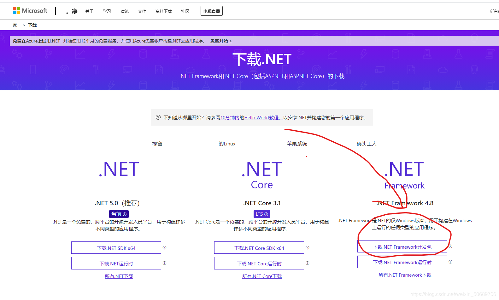
Task: Click the .NET Core logo
Action: click(262, 175)
